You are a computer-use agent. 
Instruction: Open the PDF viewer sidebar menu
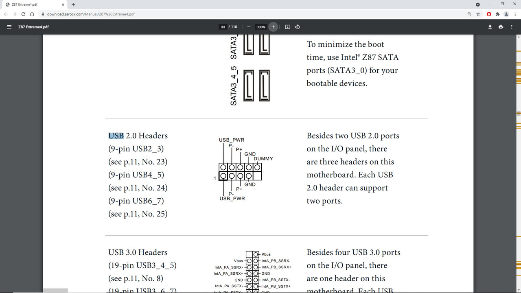tap(9, 27)
